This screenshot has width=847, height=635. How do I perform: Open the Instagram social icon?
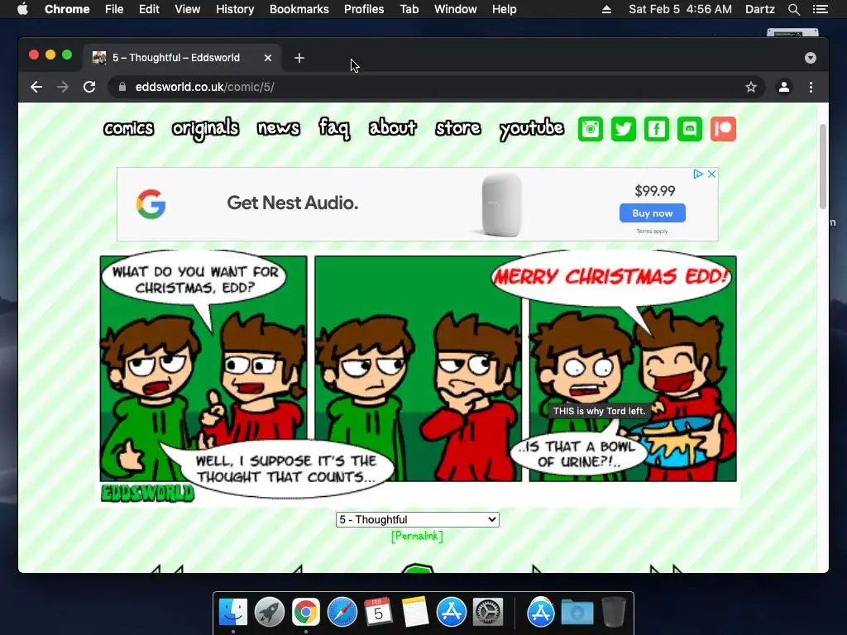[x=590, y=129]
